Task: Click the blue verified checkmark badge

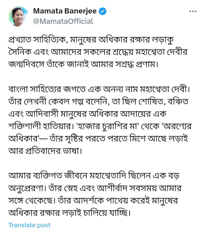Action: click(103, 11)
